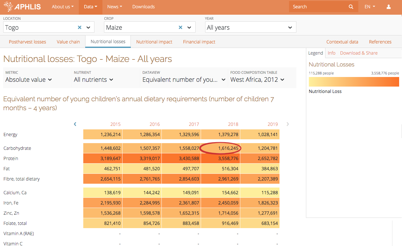The width and height of the screenshot is (402, 246).
Task: Click Folate 2019 cell 683,154
Action: 260,223
